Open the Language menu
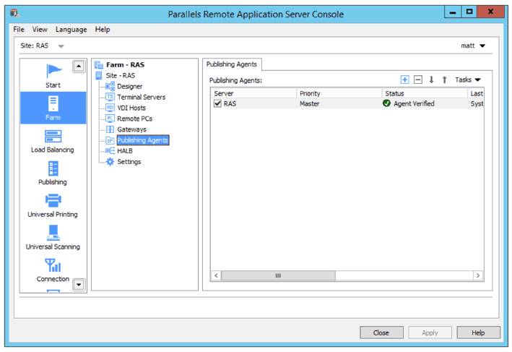512x352 pixels. pyautogui.click(x=71, y=30)
